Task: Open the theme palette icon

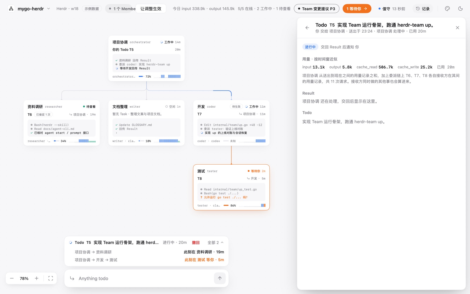Action: (447, 9)
